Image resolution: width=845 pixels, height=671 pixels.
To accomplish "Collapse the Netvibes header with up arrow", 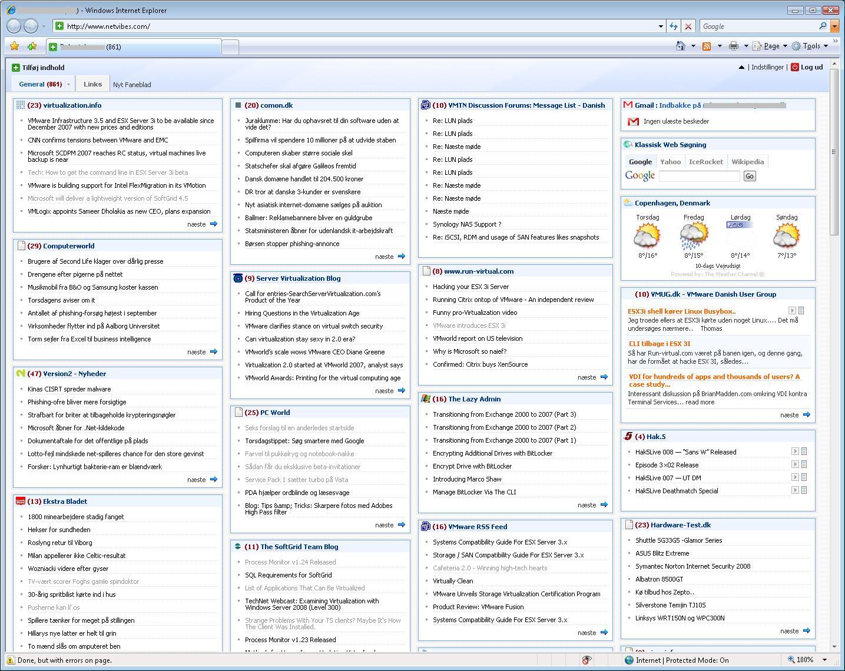I will point(741,68).
